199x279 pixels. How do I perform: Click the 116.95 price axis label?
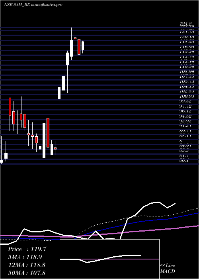187,47
